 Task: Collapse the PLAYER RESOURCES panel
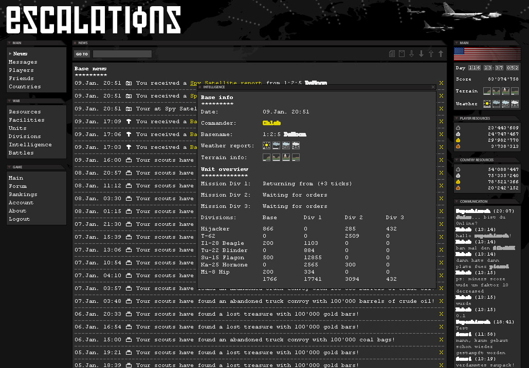tap(457, 119)
